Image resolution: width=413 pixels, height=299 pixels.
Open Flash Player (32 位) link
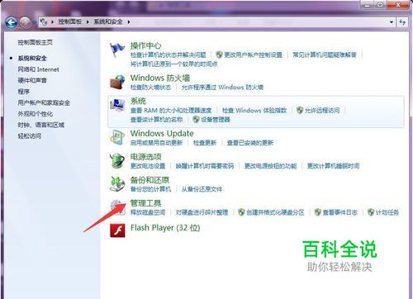pos(165,228)
